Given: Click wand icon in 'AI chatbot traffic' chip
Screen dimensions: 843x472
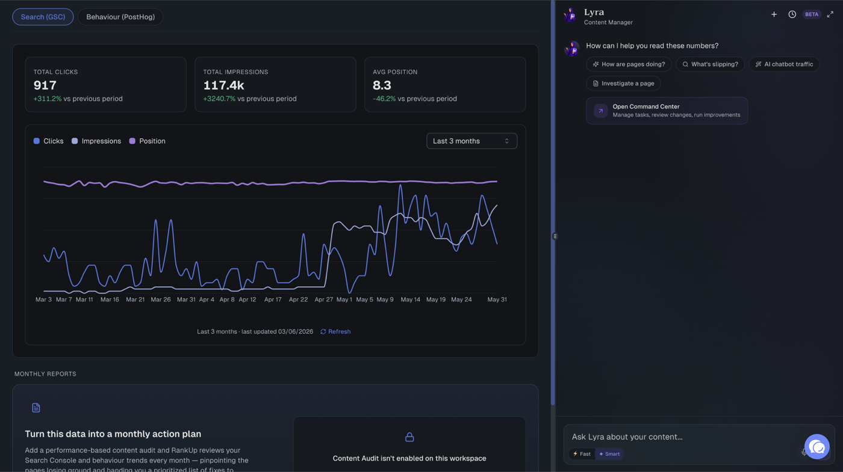Looking at the screenshot, I should click(x=758, y=64).
